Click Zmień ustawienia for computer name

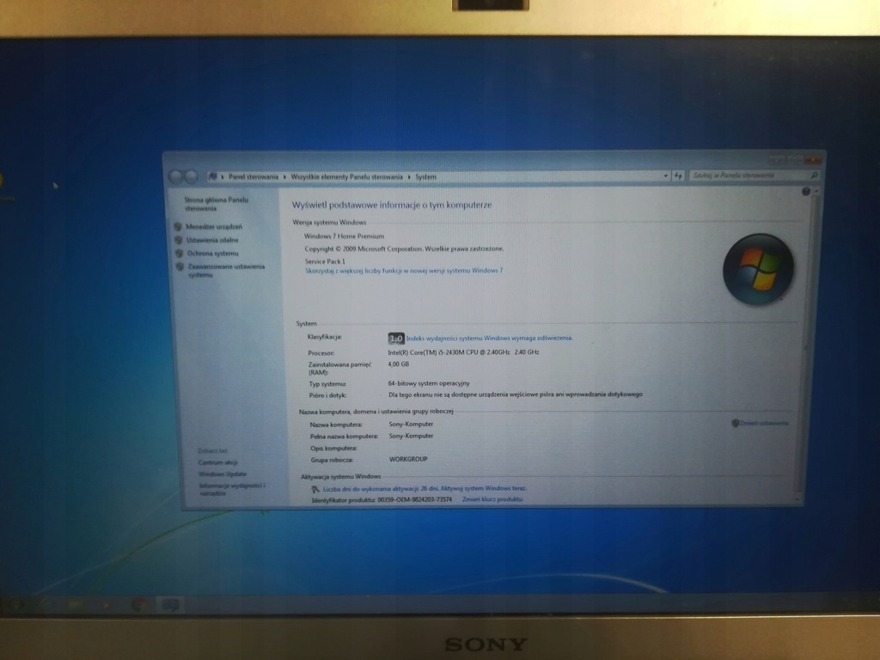(764, 423)
